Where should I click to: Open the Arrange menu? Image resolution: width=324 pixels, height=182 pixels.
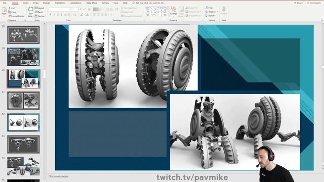[x=174, y=11]
